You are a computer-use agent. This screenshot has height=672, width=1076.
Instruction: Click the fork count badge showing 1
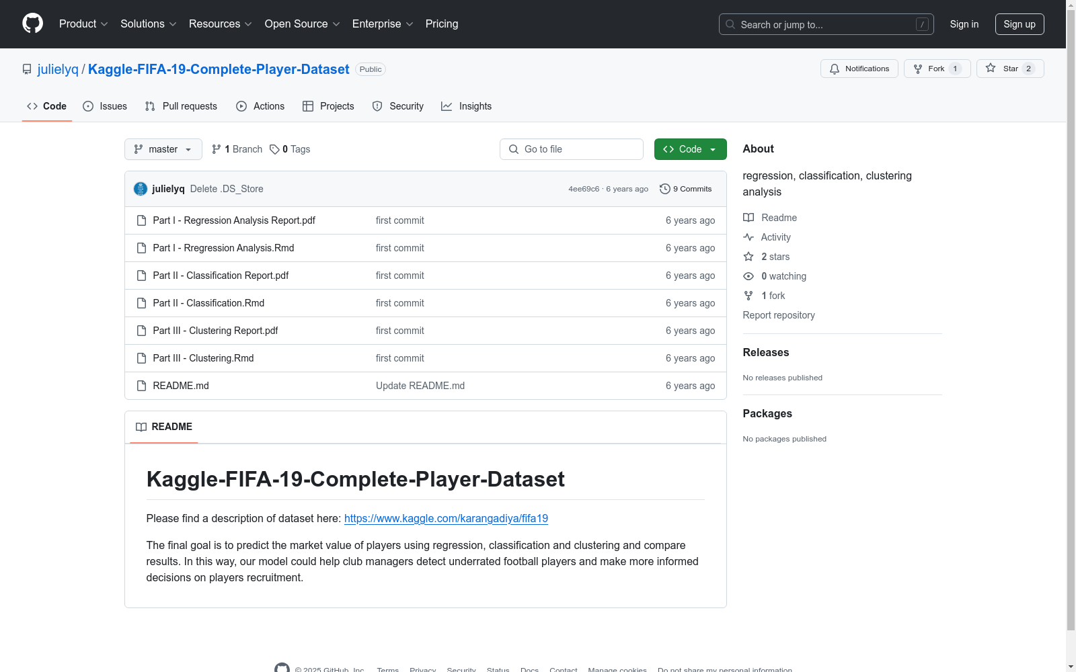pos(955,69)
